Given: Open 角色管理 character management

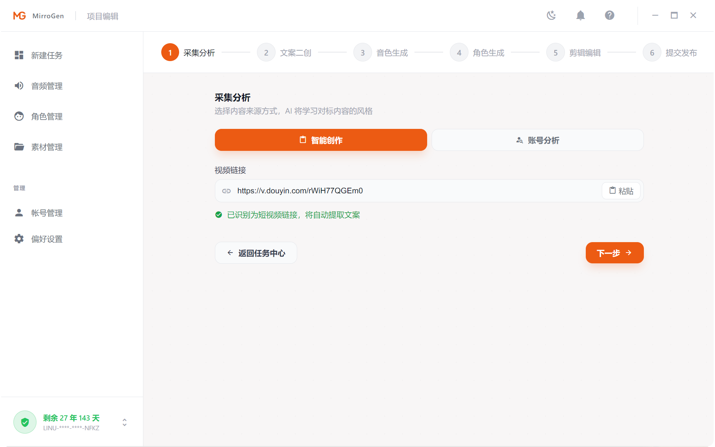Looking at the screenshot, I should 47,116.
